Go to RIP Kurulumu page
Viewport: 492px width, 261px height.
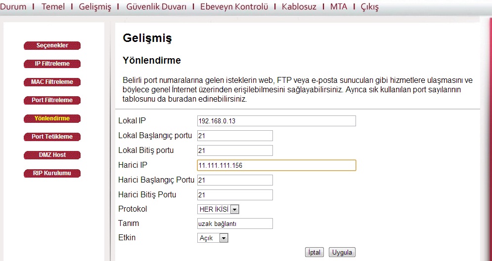point(52,173)
